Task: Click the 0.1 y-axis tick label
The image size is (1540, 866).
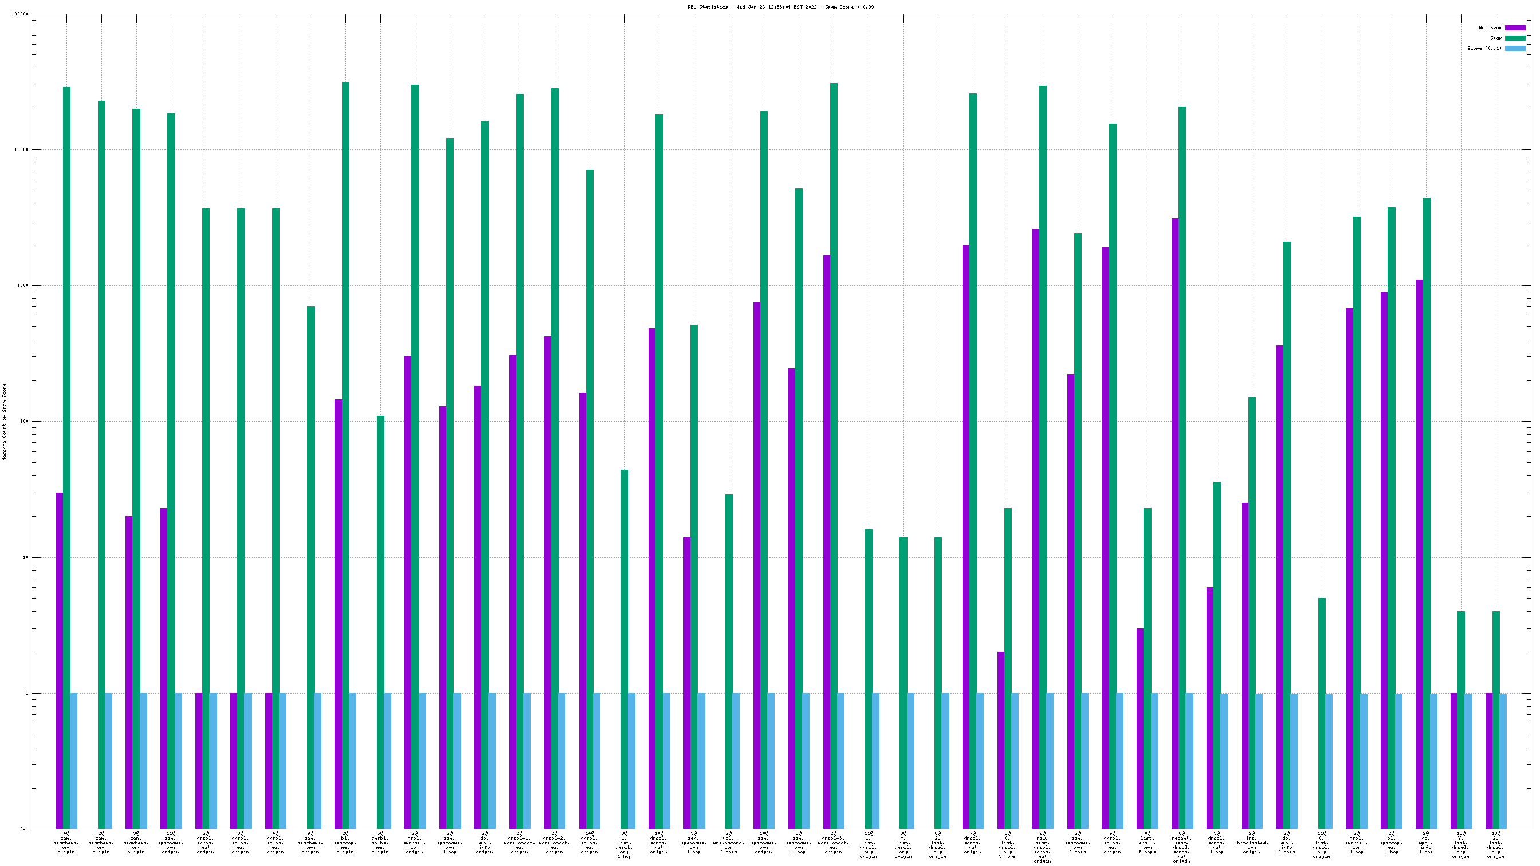Action: (x=25, y=829)
